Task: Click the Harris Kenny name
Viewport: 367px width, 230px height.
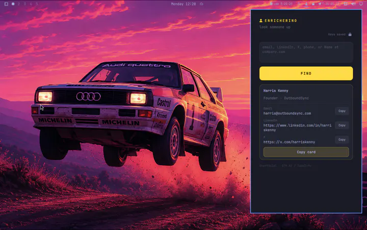Action: click(275, 91)
